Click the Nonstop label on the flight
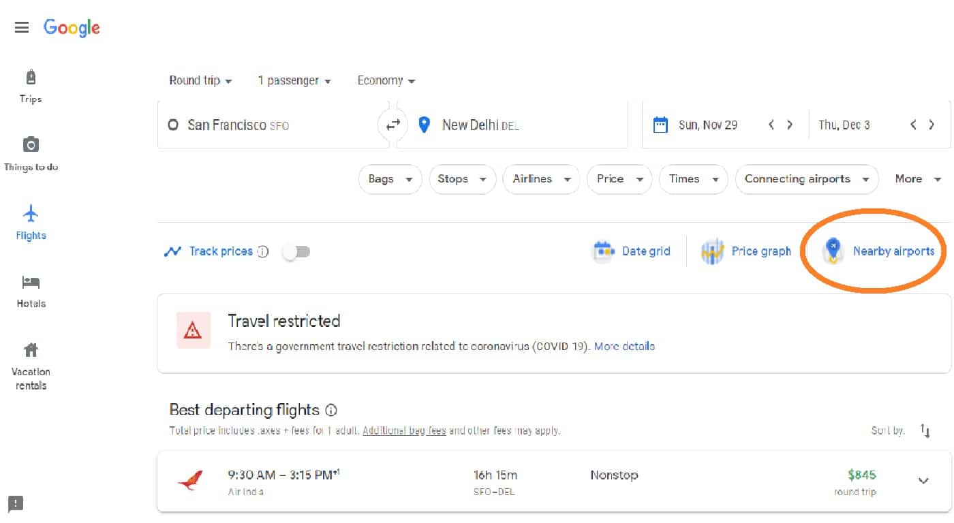 pyautogui.click(x=614, y=475)
